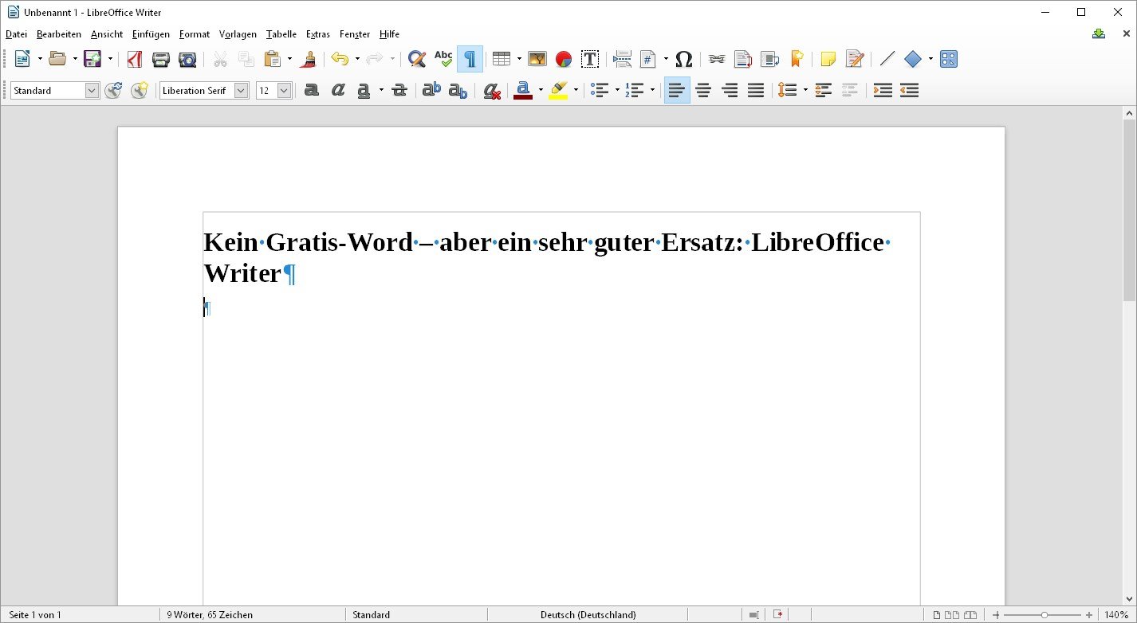Expand the New document dropdown arrow
The image size is (1137, 623).
[40, 59]
